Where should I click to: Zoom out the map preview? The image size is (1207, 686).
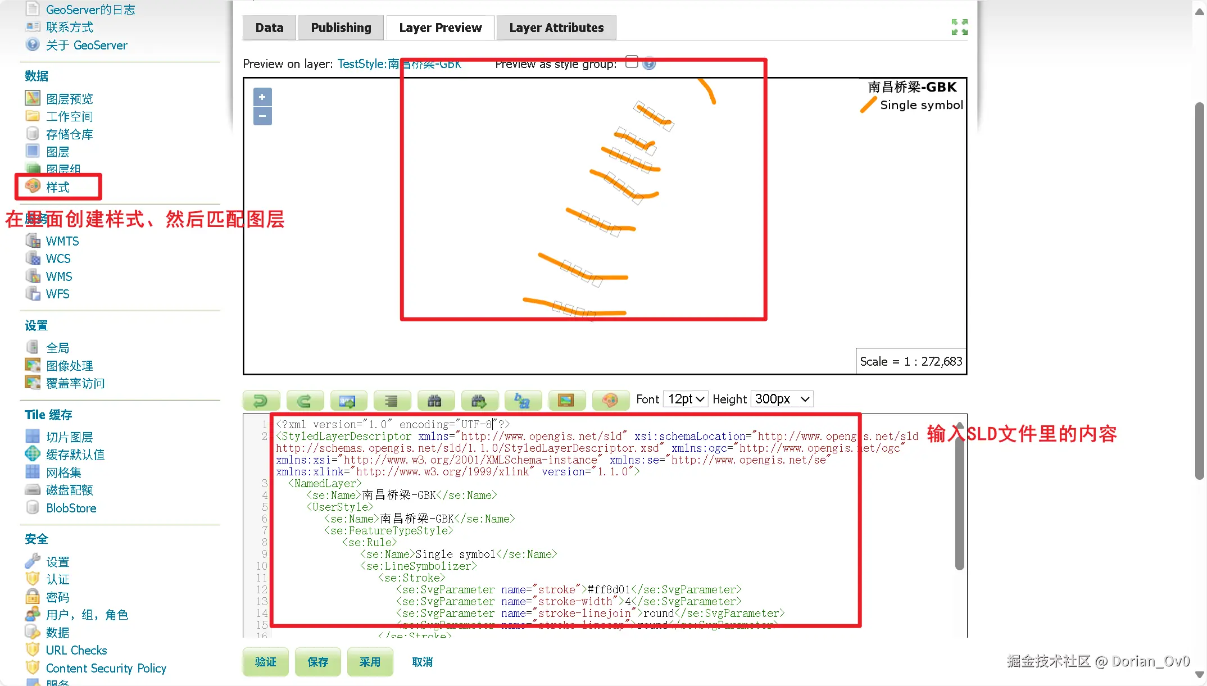tap(262, 116)
